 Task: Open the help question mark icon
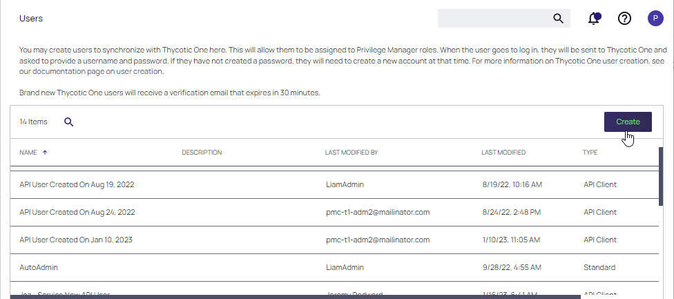point(624,19)
